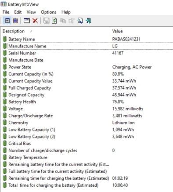
Task: Open the File menu
Action: tap(6, 12)
